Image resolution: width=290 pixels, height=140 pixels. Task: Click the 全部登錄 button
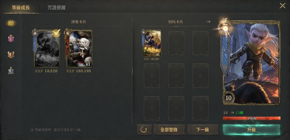(169, 130)
